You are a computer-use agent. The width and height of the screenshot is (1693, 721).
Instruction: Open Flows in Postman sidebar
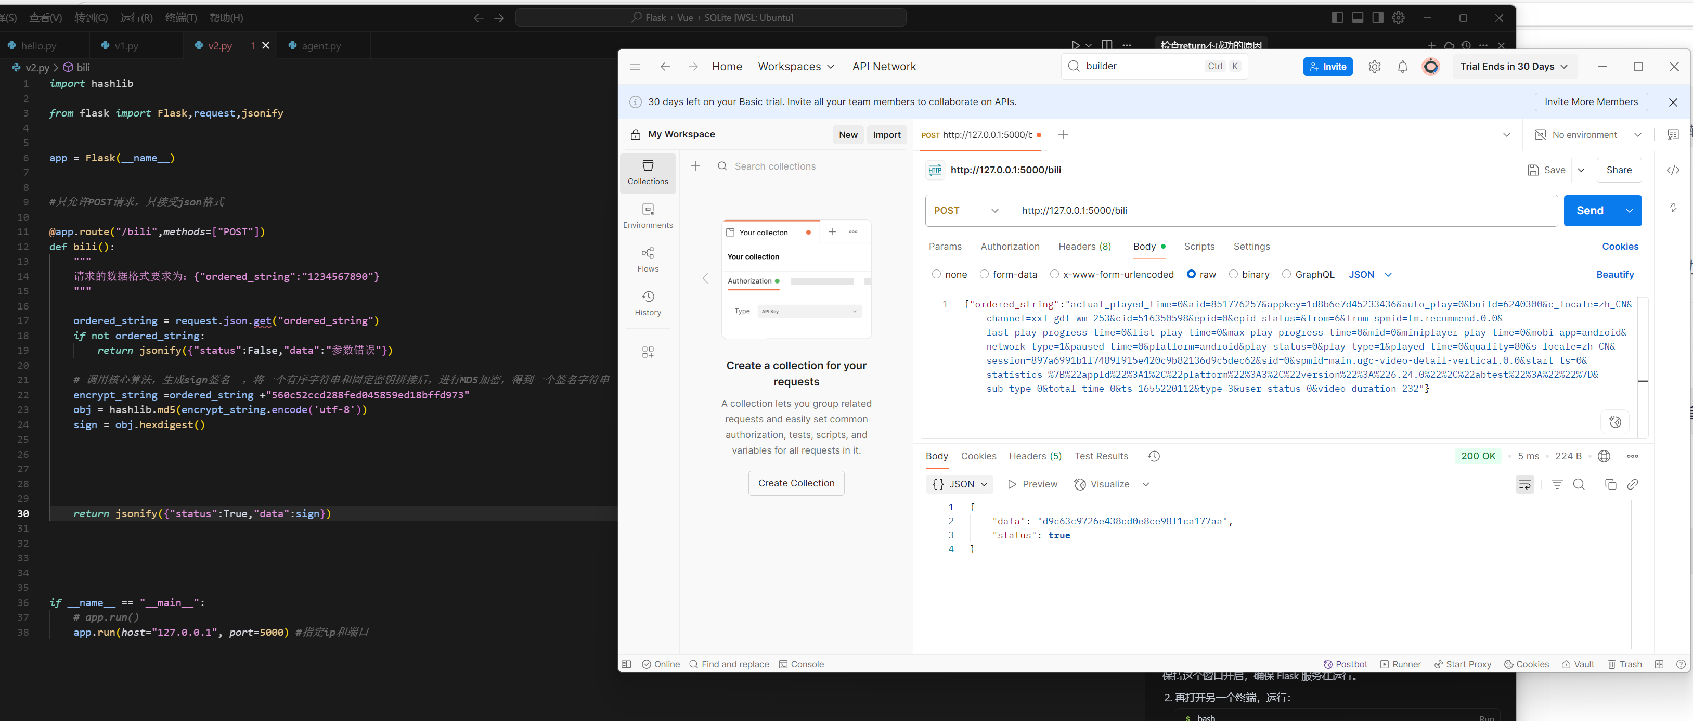click(x=648, y=260)
